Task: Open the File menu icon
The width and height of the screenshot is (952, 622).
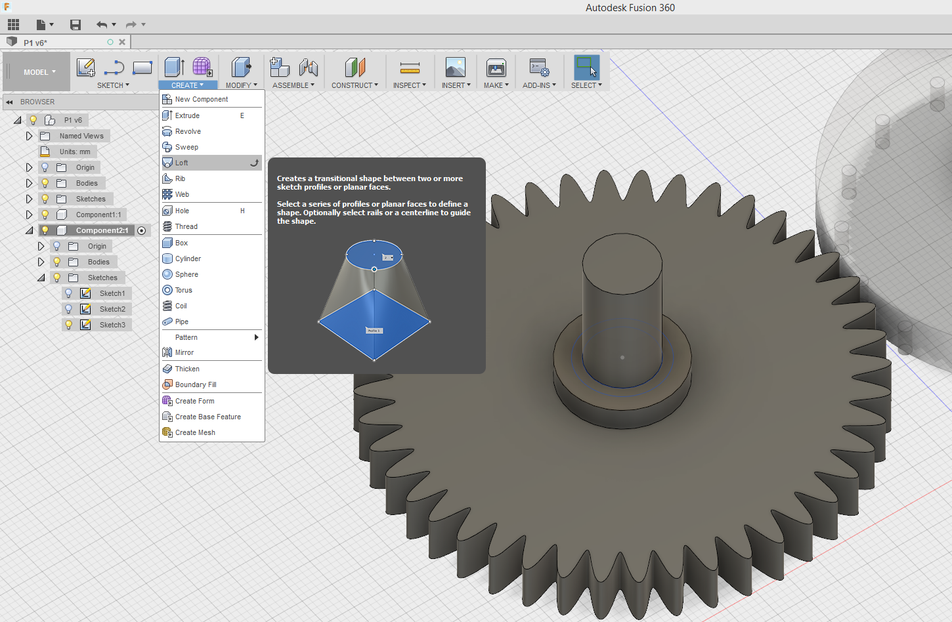Action: click(45, 25)
